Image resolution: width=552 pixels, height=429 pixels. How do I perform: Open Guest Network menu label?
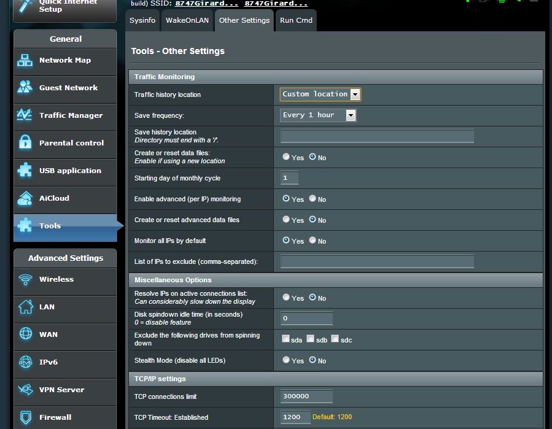pyautogui.click(x=69, y=88)
